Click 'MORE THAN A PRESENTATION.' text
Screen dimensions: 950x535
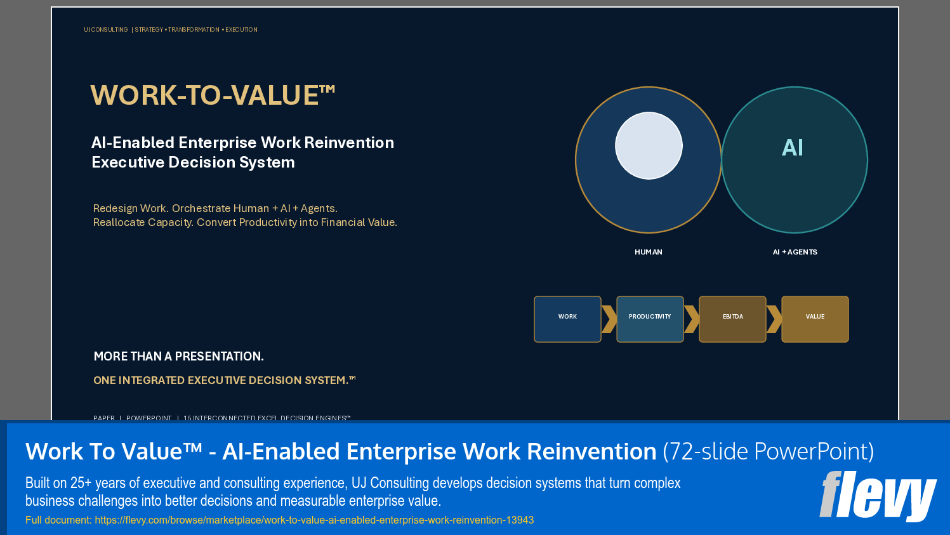178,356
